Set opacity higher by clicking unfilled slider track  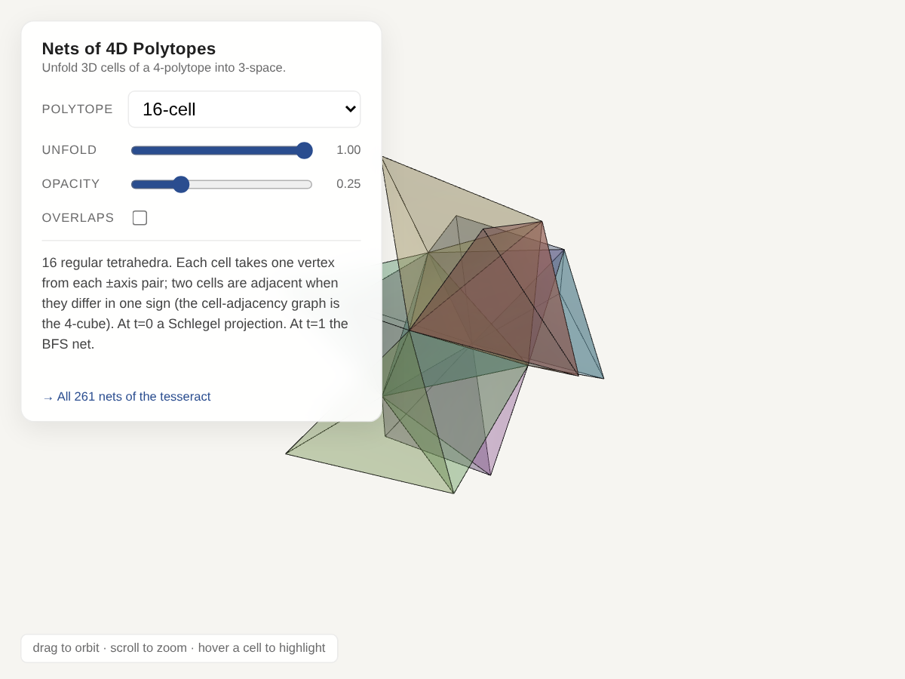tap(250, 184)
